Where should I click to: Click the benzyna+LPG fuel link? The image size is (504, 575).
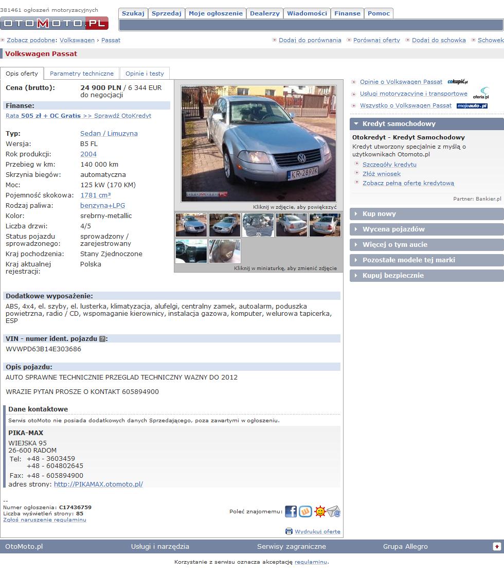[x=103, y=205]
